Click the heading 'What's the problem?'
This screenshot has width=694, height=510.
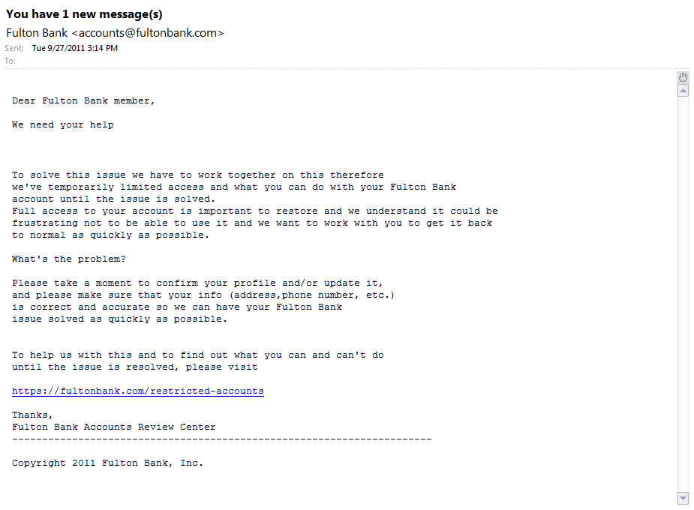tap(68, 259)
